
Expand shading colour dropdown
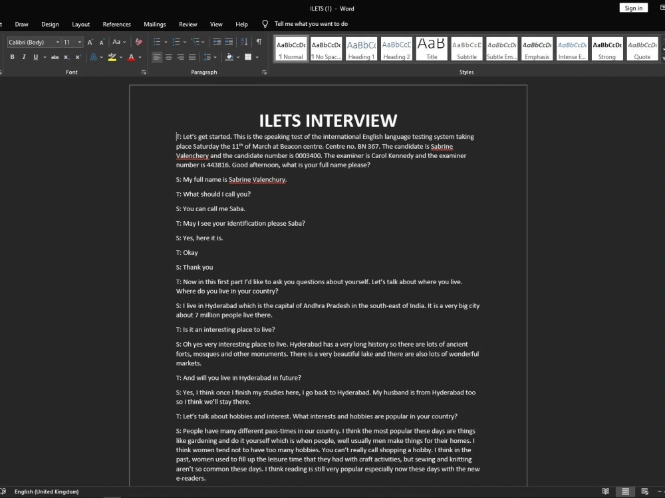(238, 57)
